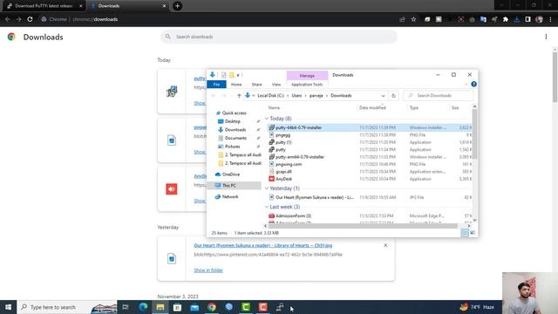Open Task View on taskbar

click(x=126, y=307)
